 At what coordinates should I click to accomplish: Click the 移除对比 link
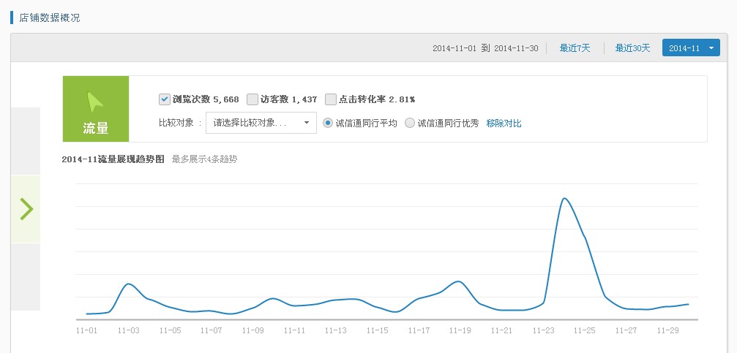pyautogui.click(x=504, y=124)
